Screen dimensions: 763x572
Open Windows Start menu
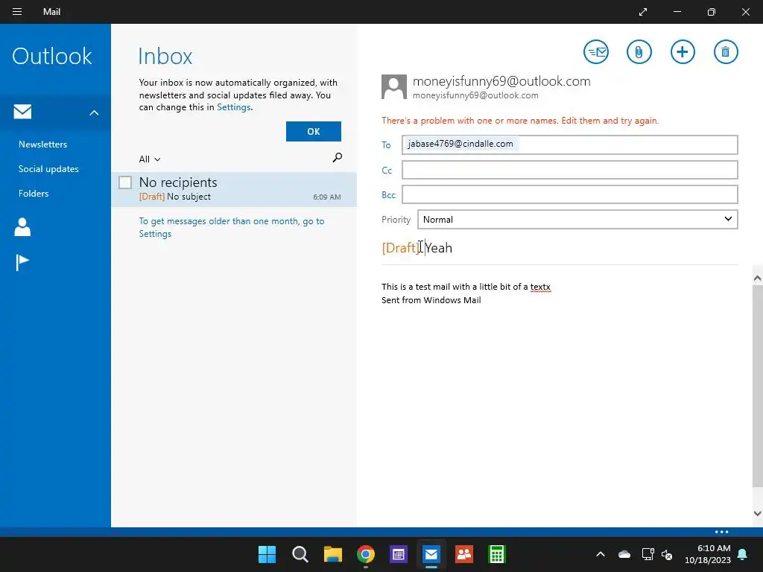pyautogui.click(x=267, y=554)
